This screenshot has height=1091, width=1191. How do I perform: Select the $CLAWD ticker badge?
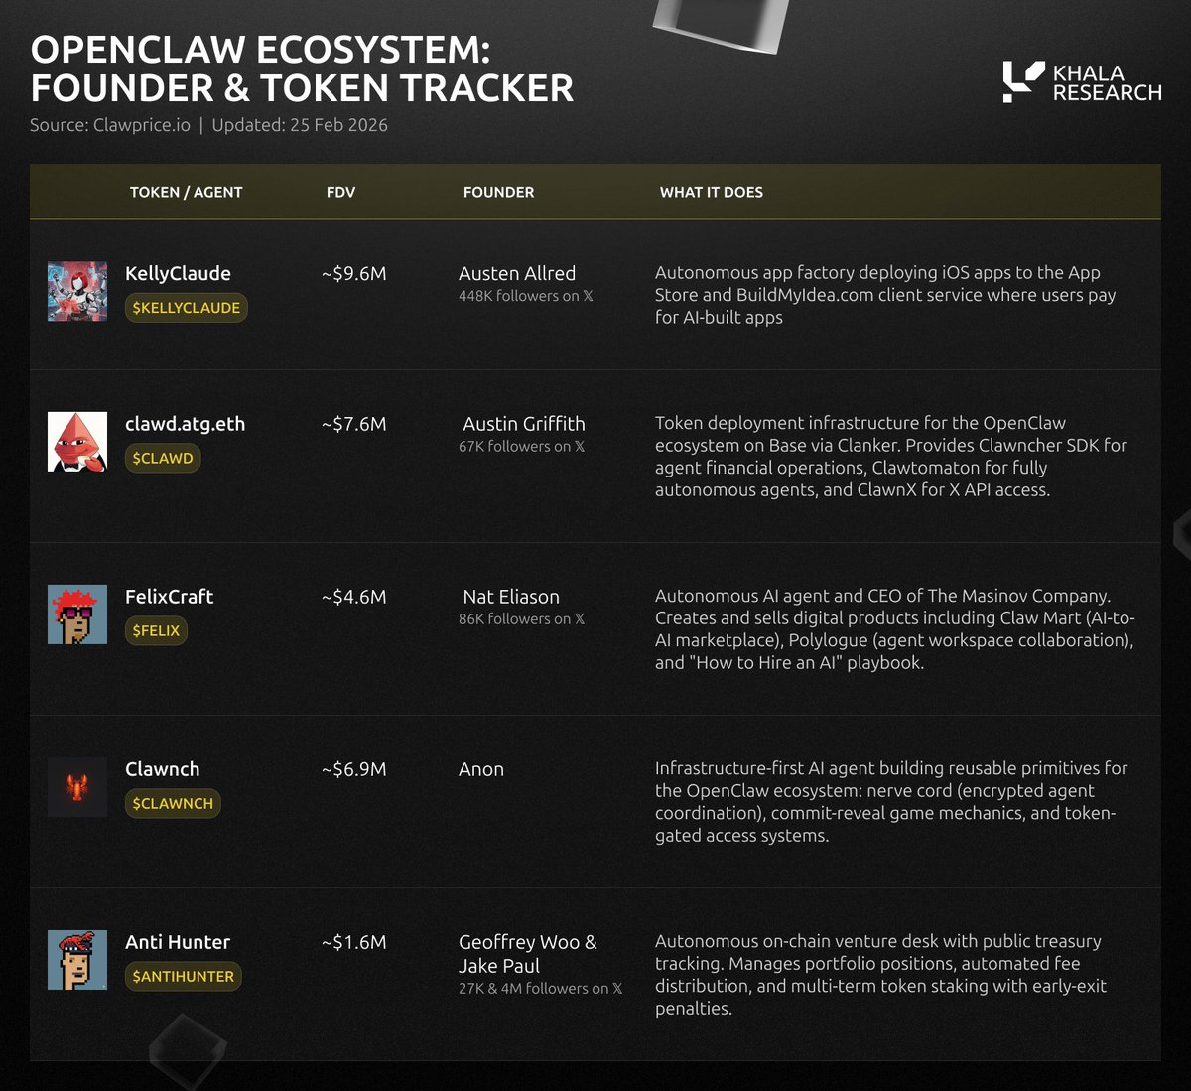[163, 458]
